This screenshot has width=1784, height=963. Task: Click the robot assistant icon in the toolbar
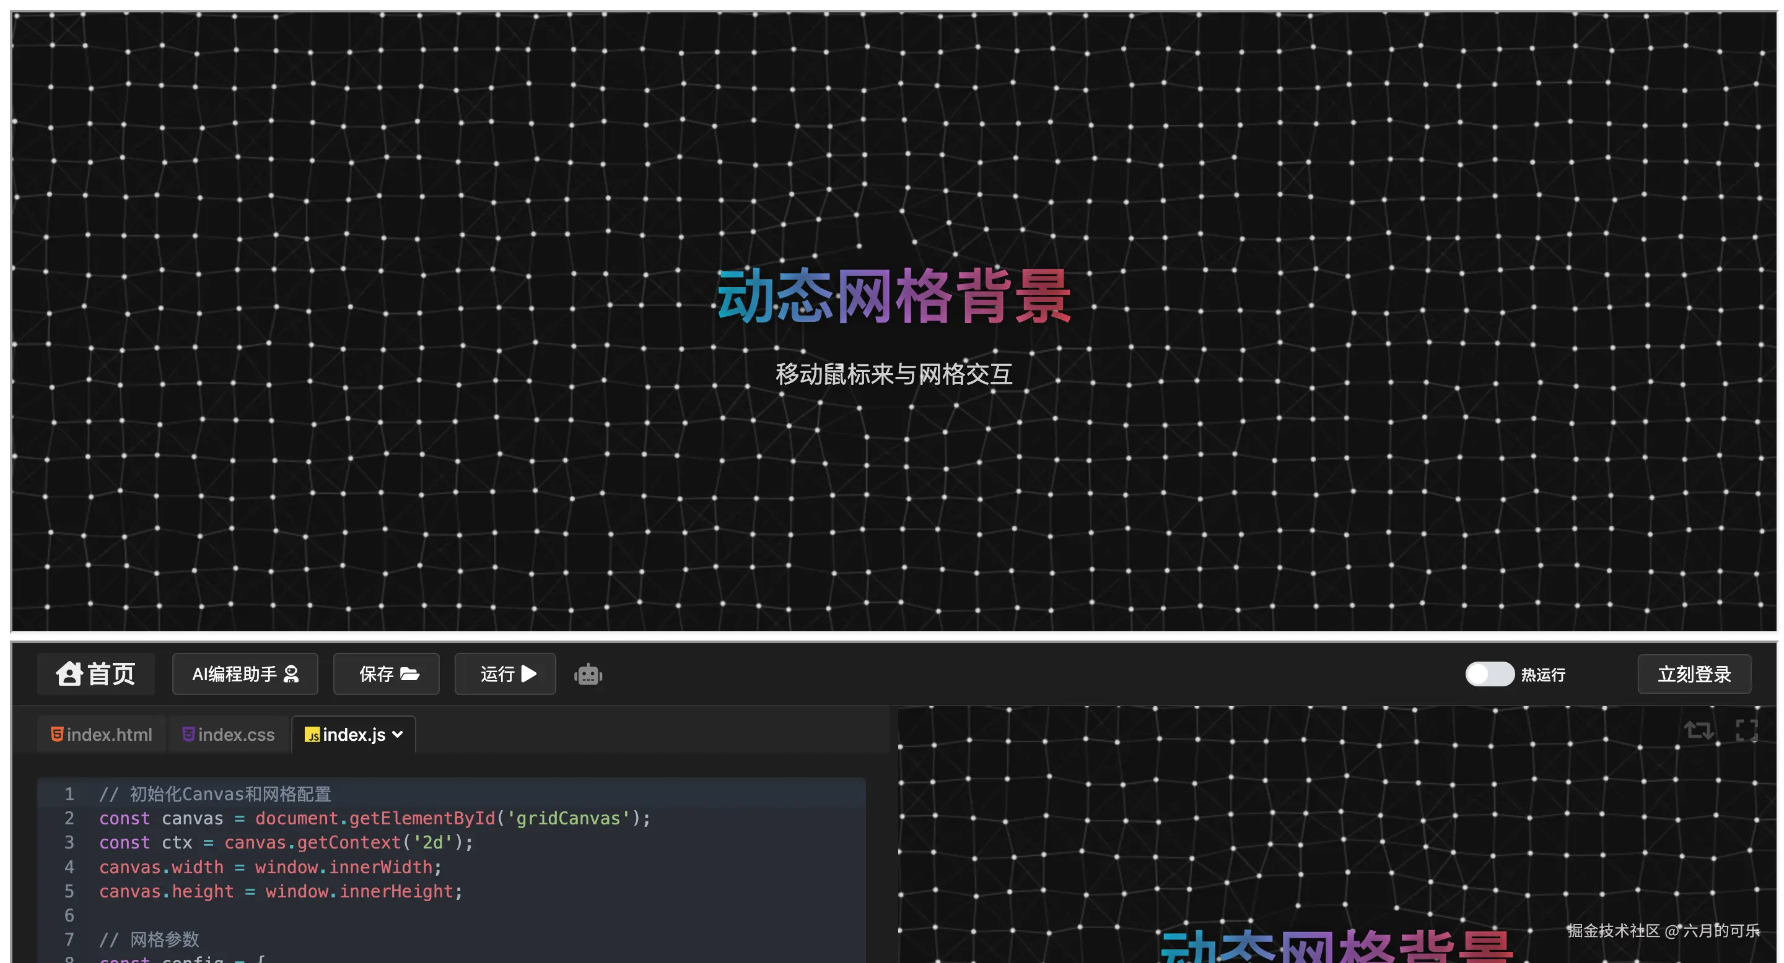click(x=587, y=675)
